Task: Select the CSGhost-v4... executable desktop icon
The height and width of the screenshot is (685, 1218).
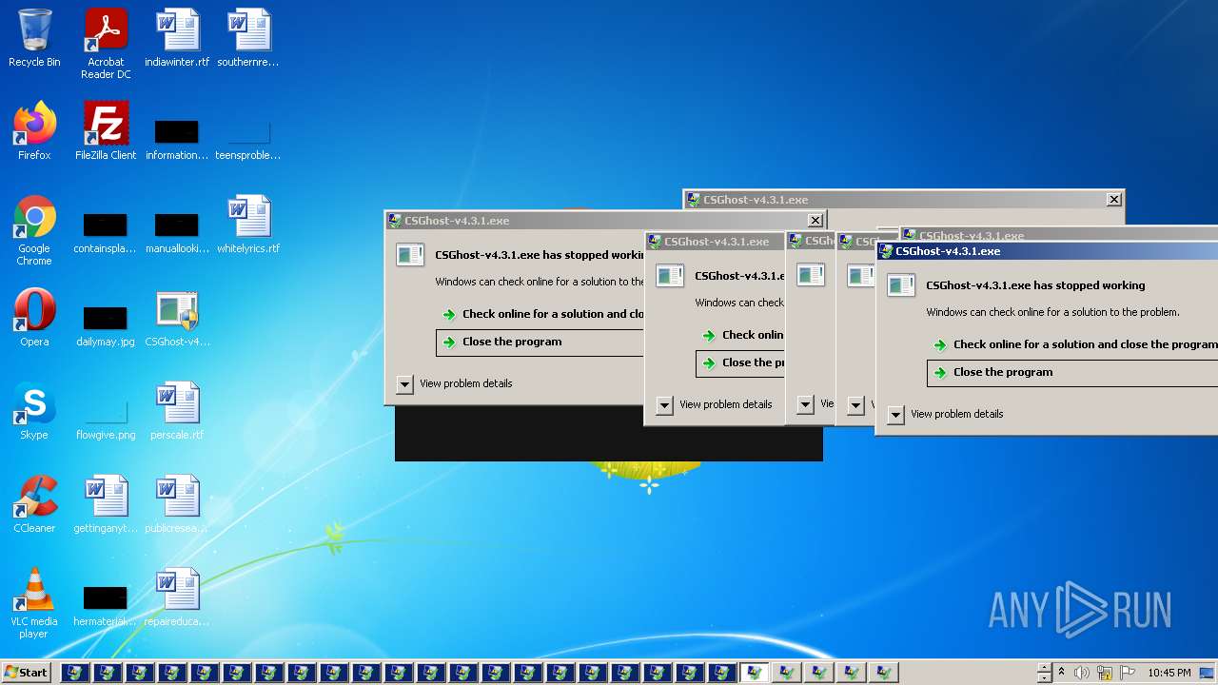Action: pos(177,318)
